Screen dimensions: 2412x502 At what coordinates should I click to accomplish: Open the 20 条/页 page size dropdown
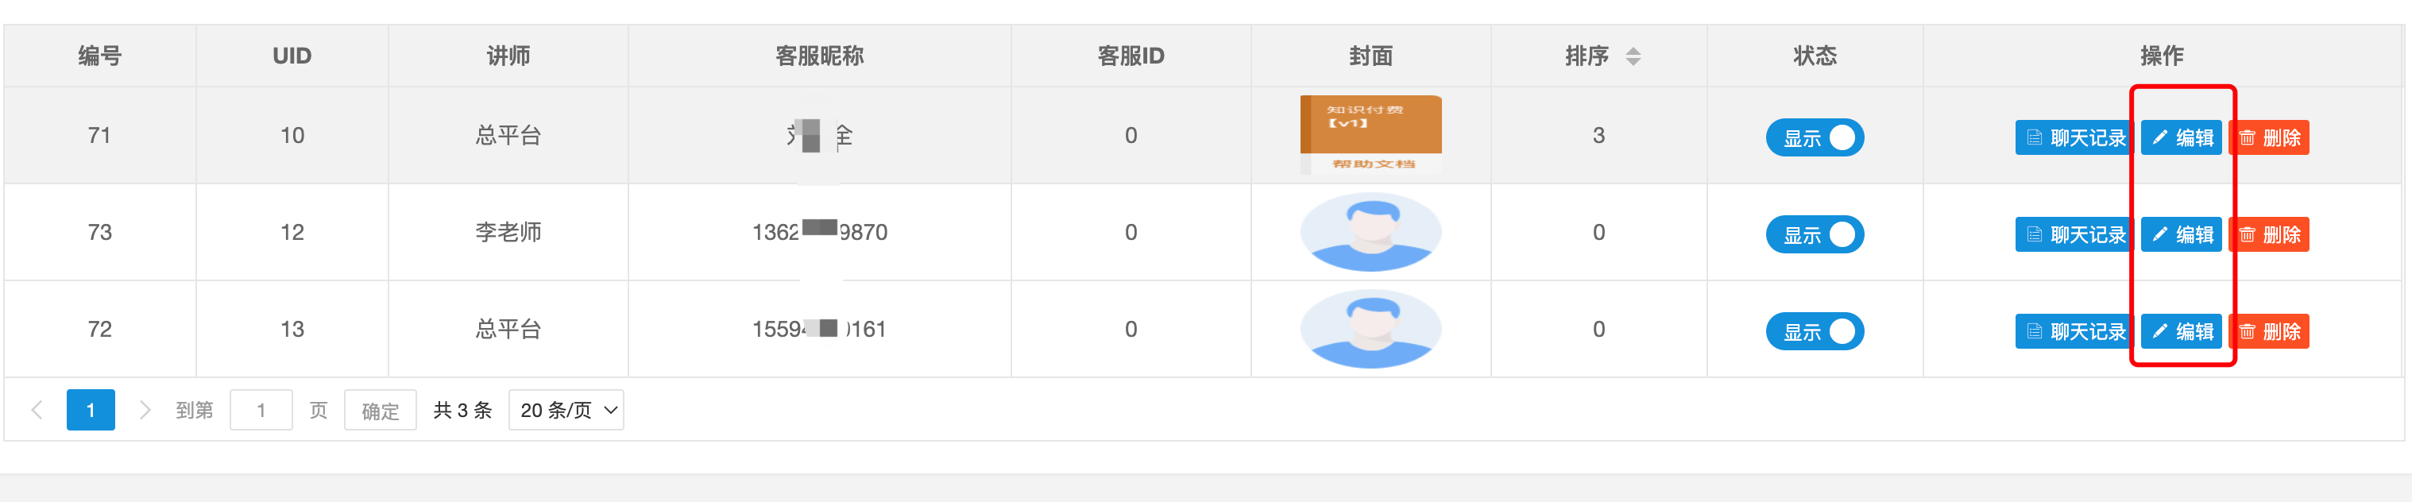566,410
